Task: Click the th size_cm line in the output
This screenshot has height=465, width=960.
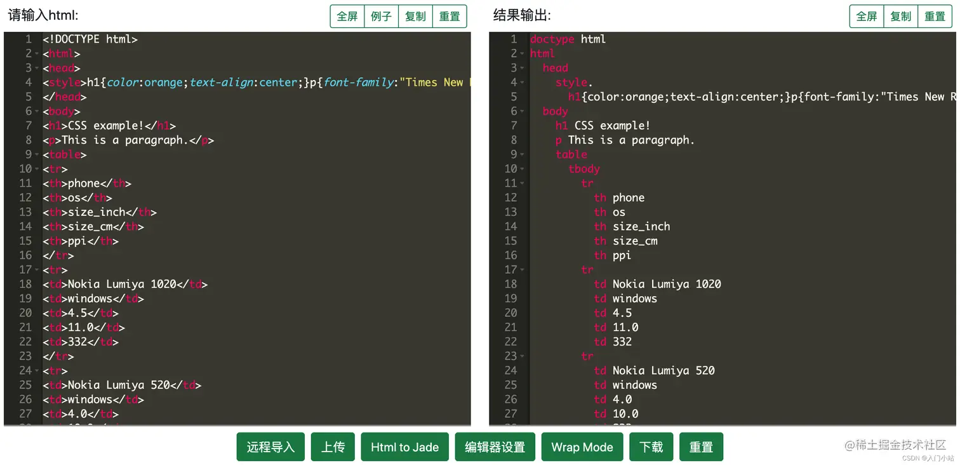Action: click(625, 241)
